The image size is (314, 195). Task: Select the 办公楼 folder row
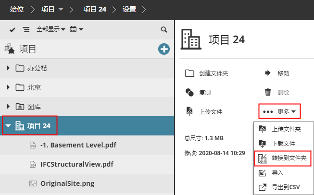(87, 68)
